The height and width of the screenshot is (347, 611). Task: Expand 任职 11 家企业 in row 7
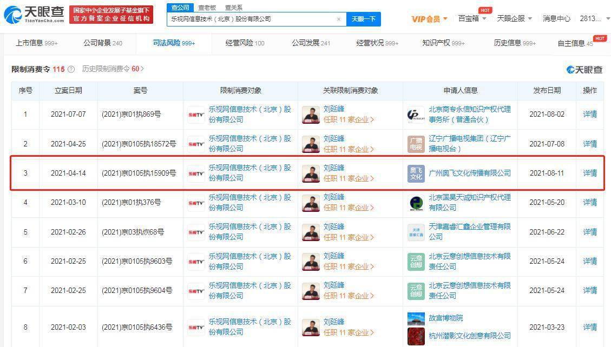coord(349,296)
